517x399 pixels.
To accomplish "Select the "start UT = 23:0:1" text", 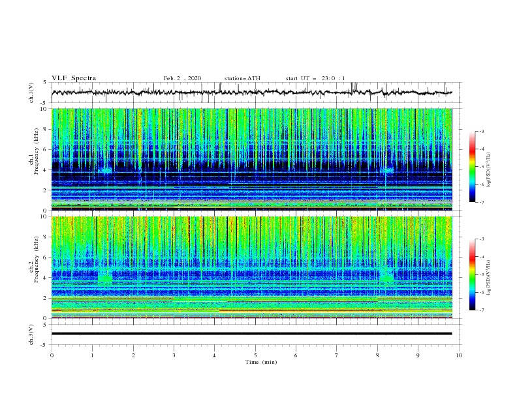I will click(x=315, y=78).
